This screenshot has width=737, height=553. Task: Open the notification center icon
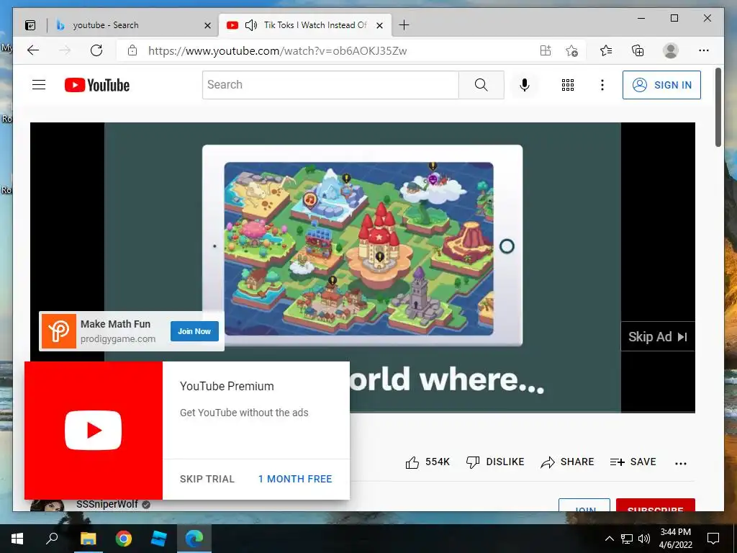tap(713, 539)
